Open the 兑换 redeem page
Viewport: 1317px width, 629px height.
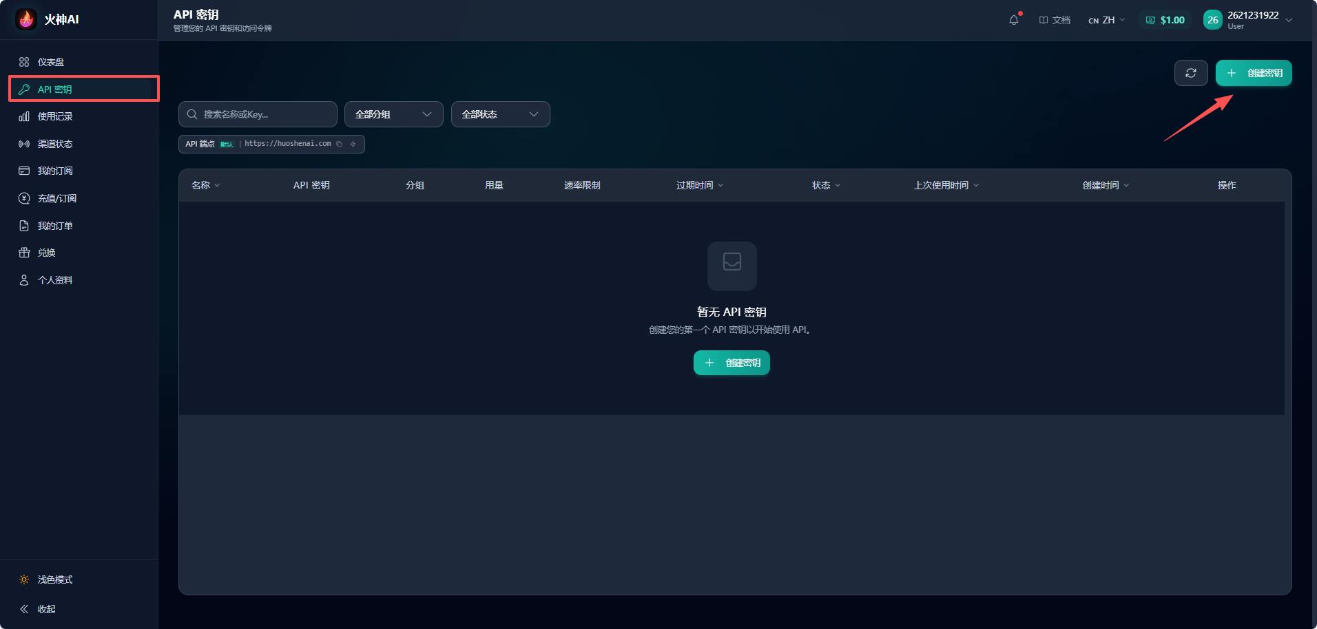click(79, 253)
